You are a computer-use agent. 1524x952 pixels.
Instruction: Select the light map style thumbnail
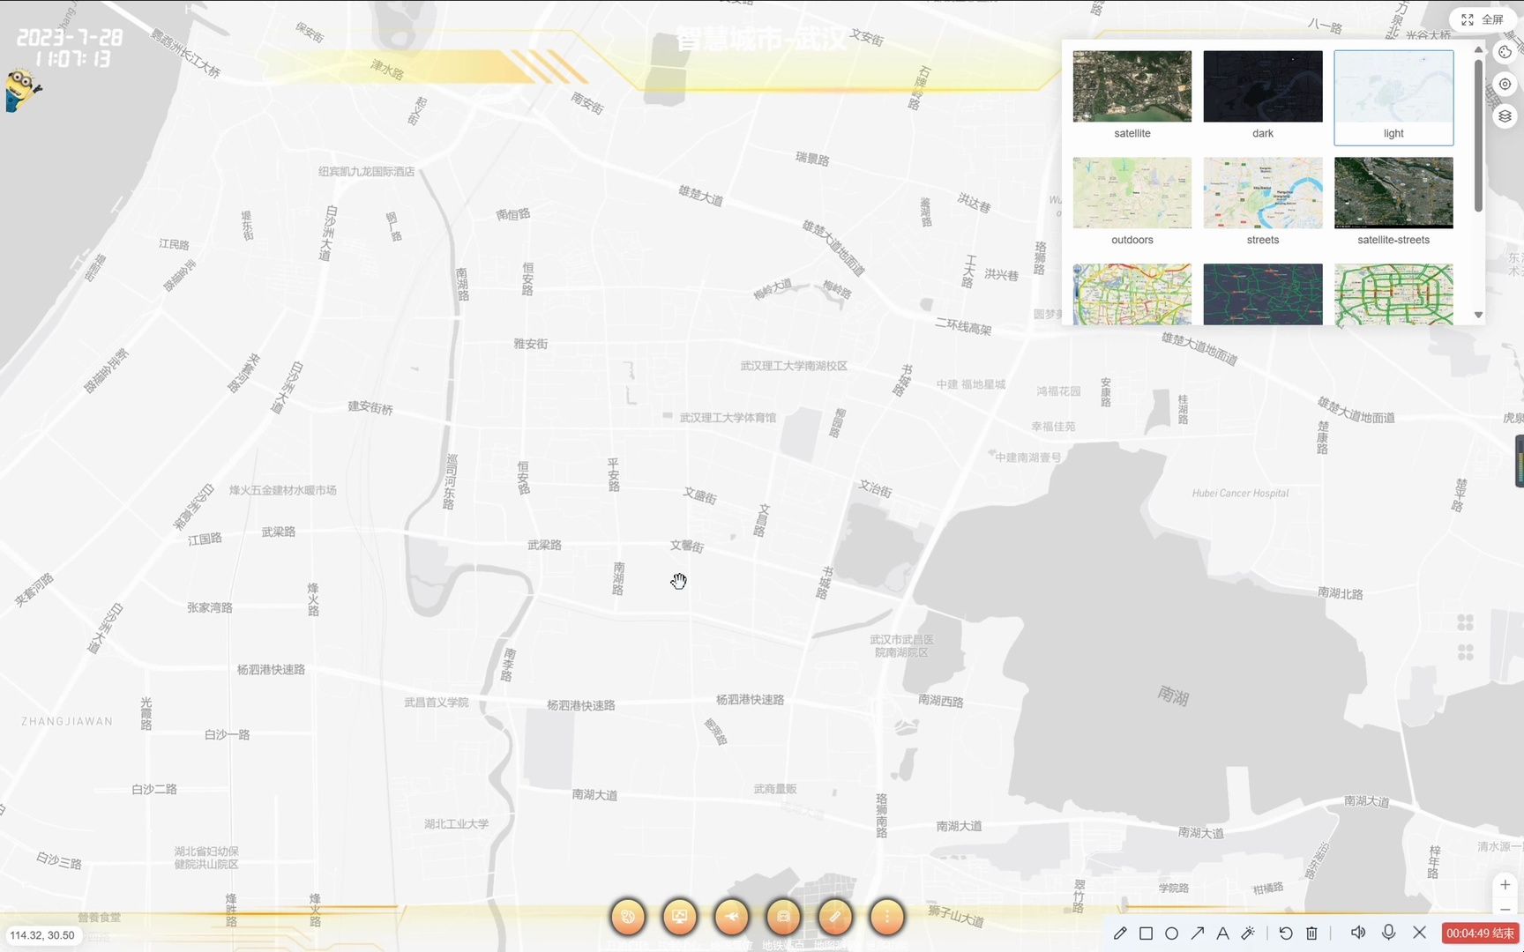pyautogui.click(x=1393, y=86)
